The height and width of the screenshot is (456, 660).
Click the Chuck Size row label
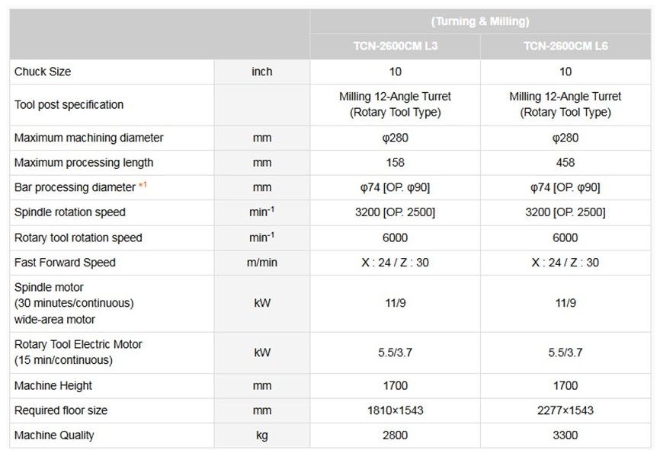pyautogui.click(x=43, y=72)
